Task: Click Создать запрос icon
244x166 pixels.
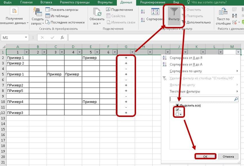Action: pyautogui.click(x=37, y=12)
